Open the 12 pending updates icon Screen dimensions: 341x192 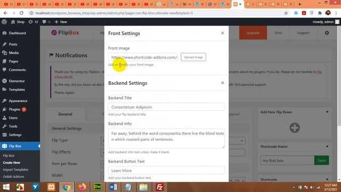click(x=33, y=22)
